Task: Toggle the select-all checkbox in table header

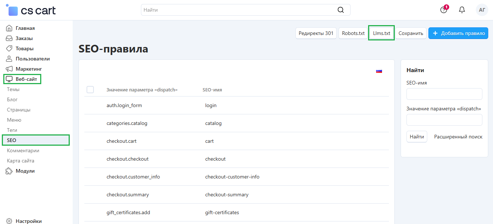Action: tap(90, 90)
